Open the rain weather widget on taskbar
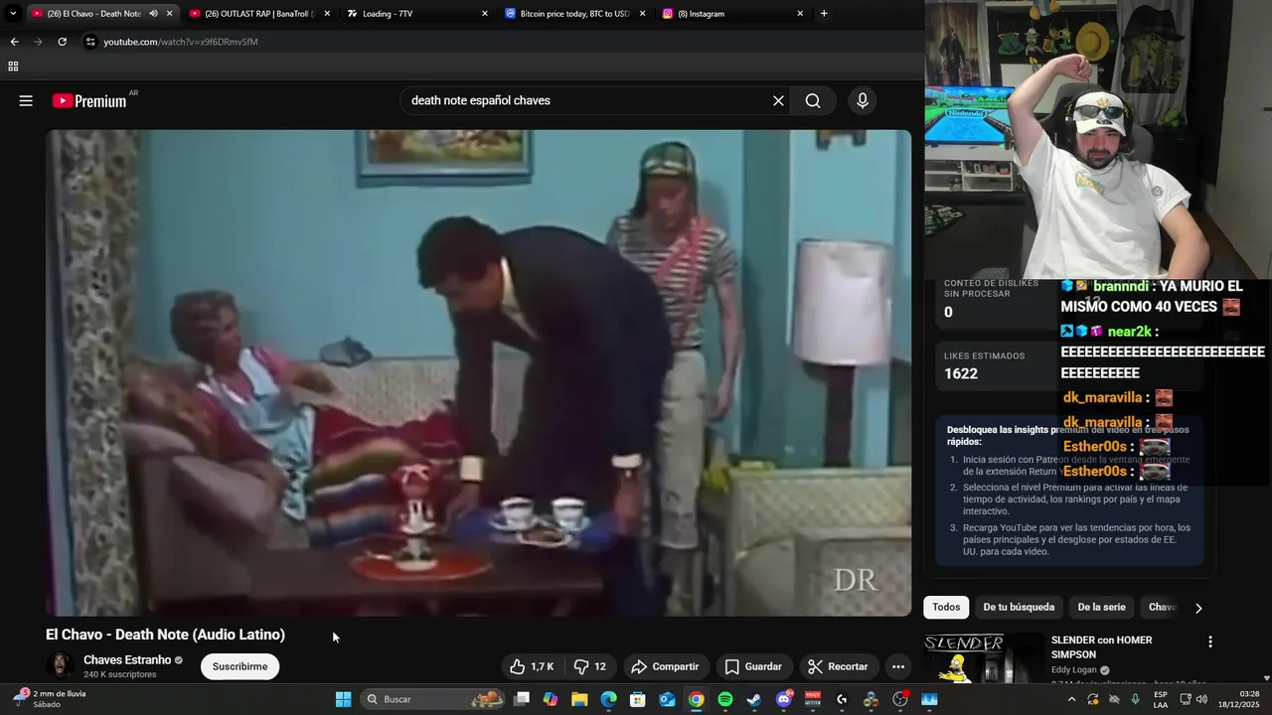The image size is (1272, 715). tap(50, 699)
